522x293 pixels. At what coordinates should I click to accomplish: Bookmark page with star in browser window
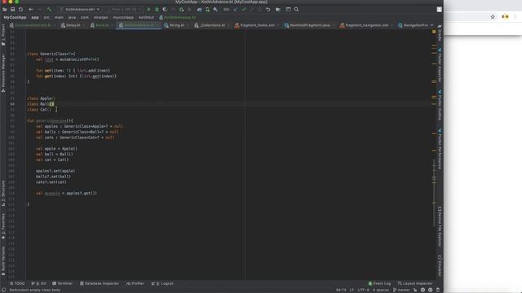tap(493, 16)
